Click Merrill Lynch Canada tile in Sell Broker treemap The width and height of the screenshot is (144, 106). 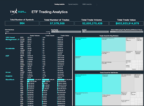pos(126,96)
